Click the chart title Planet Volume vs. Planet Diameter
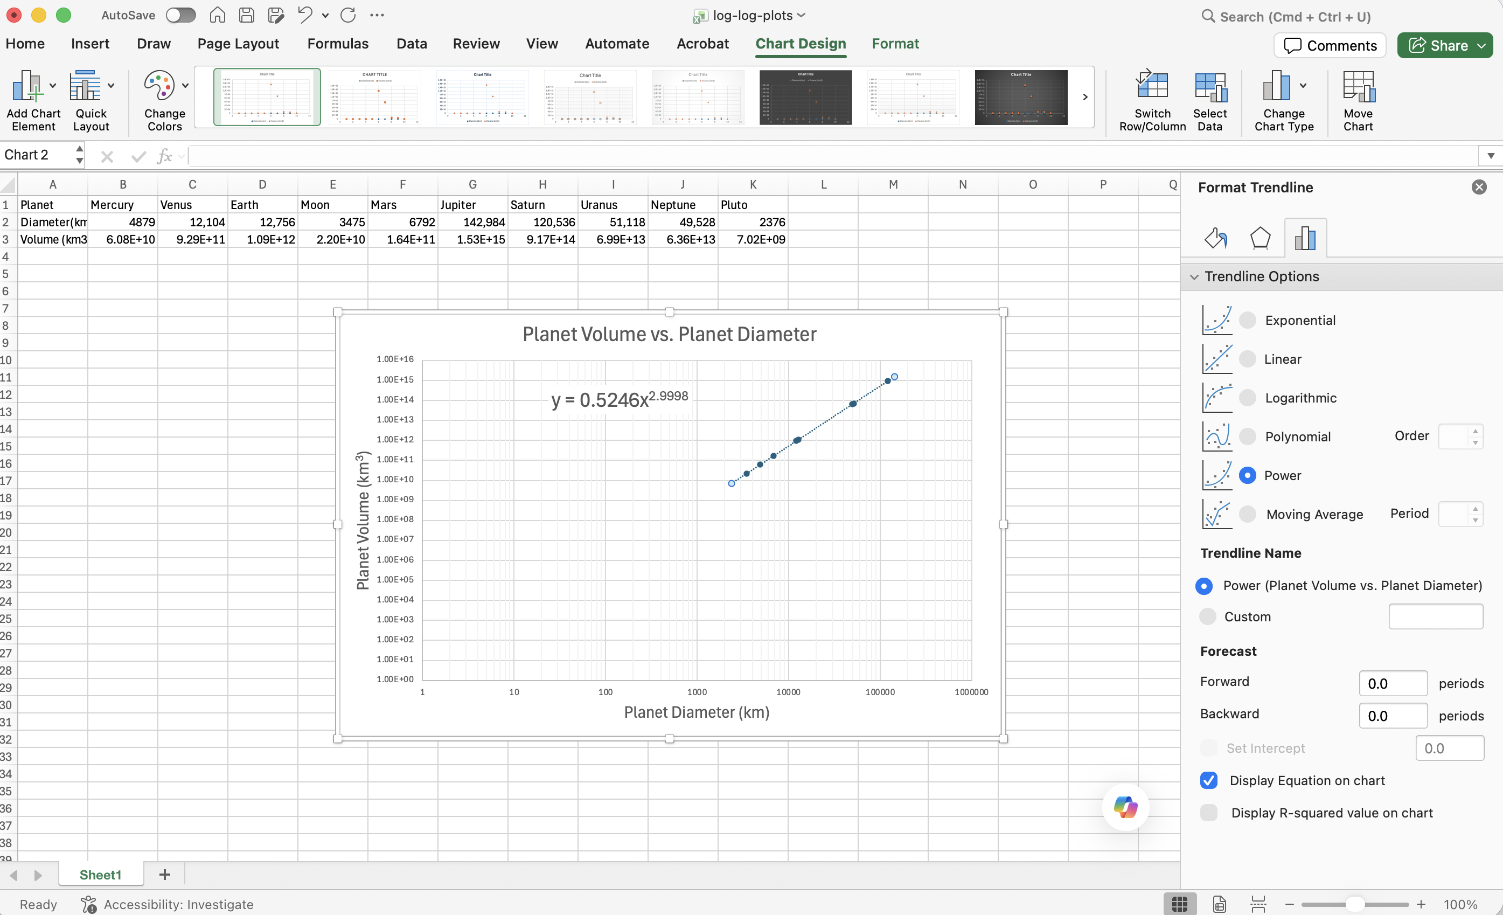 (669, 334)
